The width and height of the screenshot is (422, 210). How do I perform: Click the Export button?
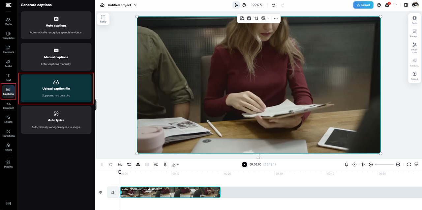(x=363, y=5)
